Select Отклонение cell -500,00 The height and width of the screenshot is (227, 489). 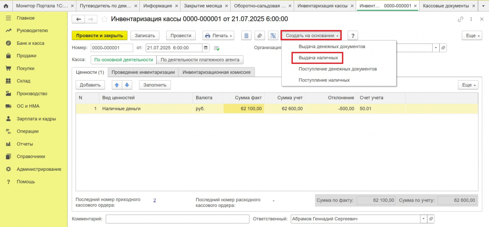331,109
